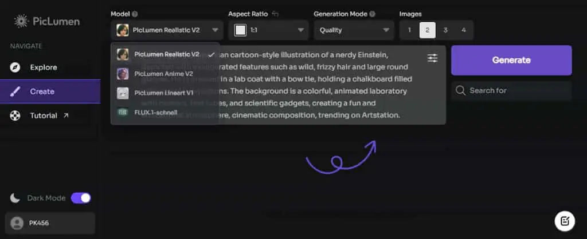Viewport: 587px width, 239px height.
Task: Choose PicLumen Anime V2 model
Action: coord(165,74)
